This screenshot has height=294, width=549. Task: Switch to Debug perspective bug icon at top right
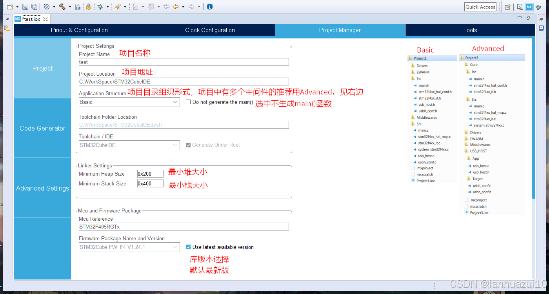click(539, 7)
